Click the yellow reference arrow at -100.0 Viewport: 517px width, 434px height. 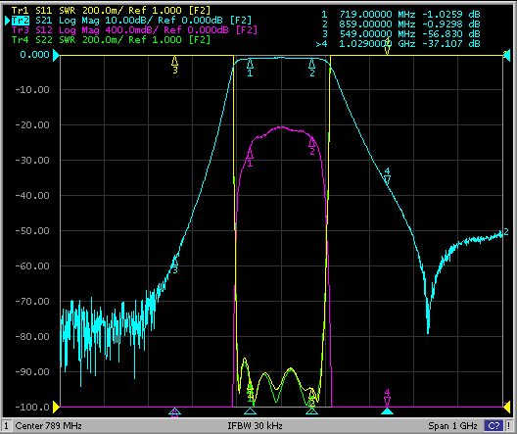[57, 408]
